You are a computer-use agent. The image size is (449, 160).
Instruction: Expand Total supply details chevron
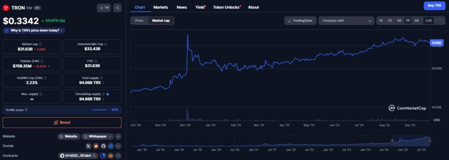coord(103,83)
